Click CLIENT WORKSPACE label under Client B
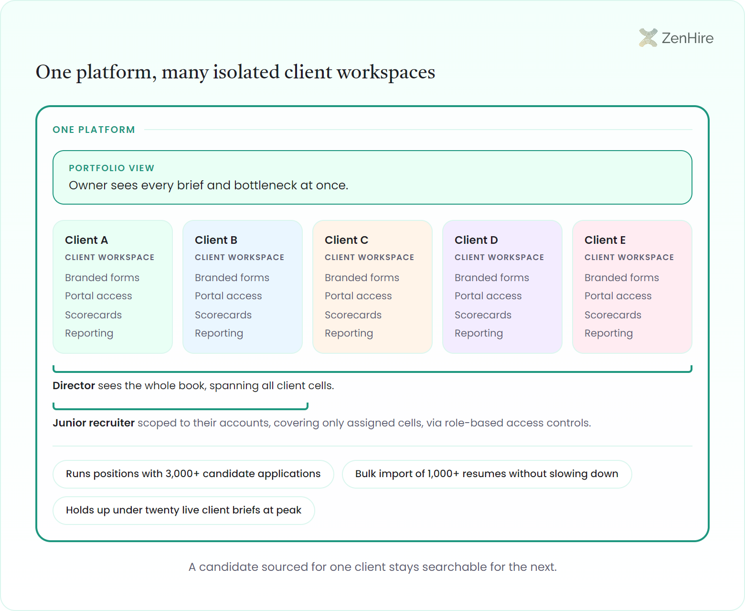 coord(240,257)
